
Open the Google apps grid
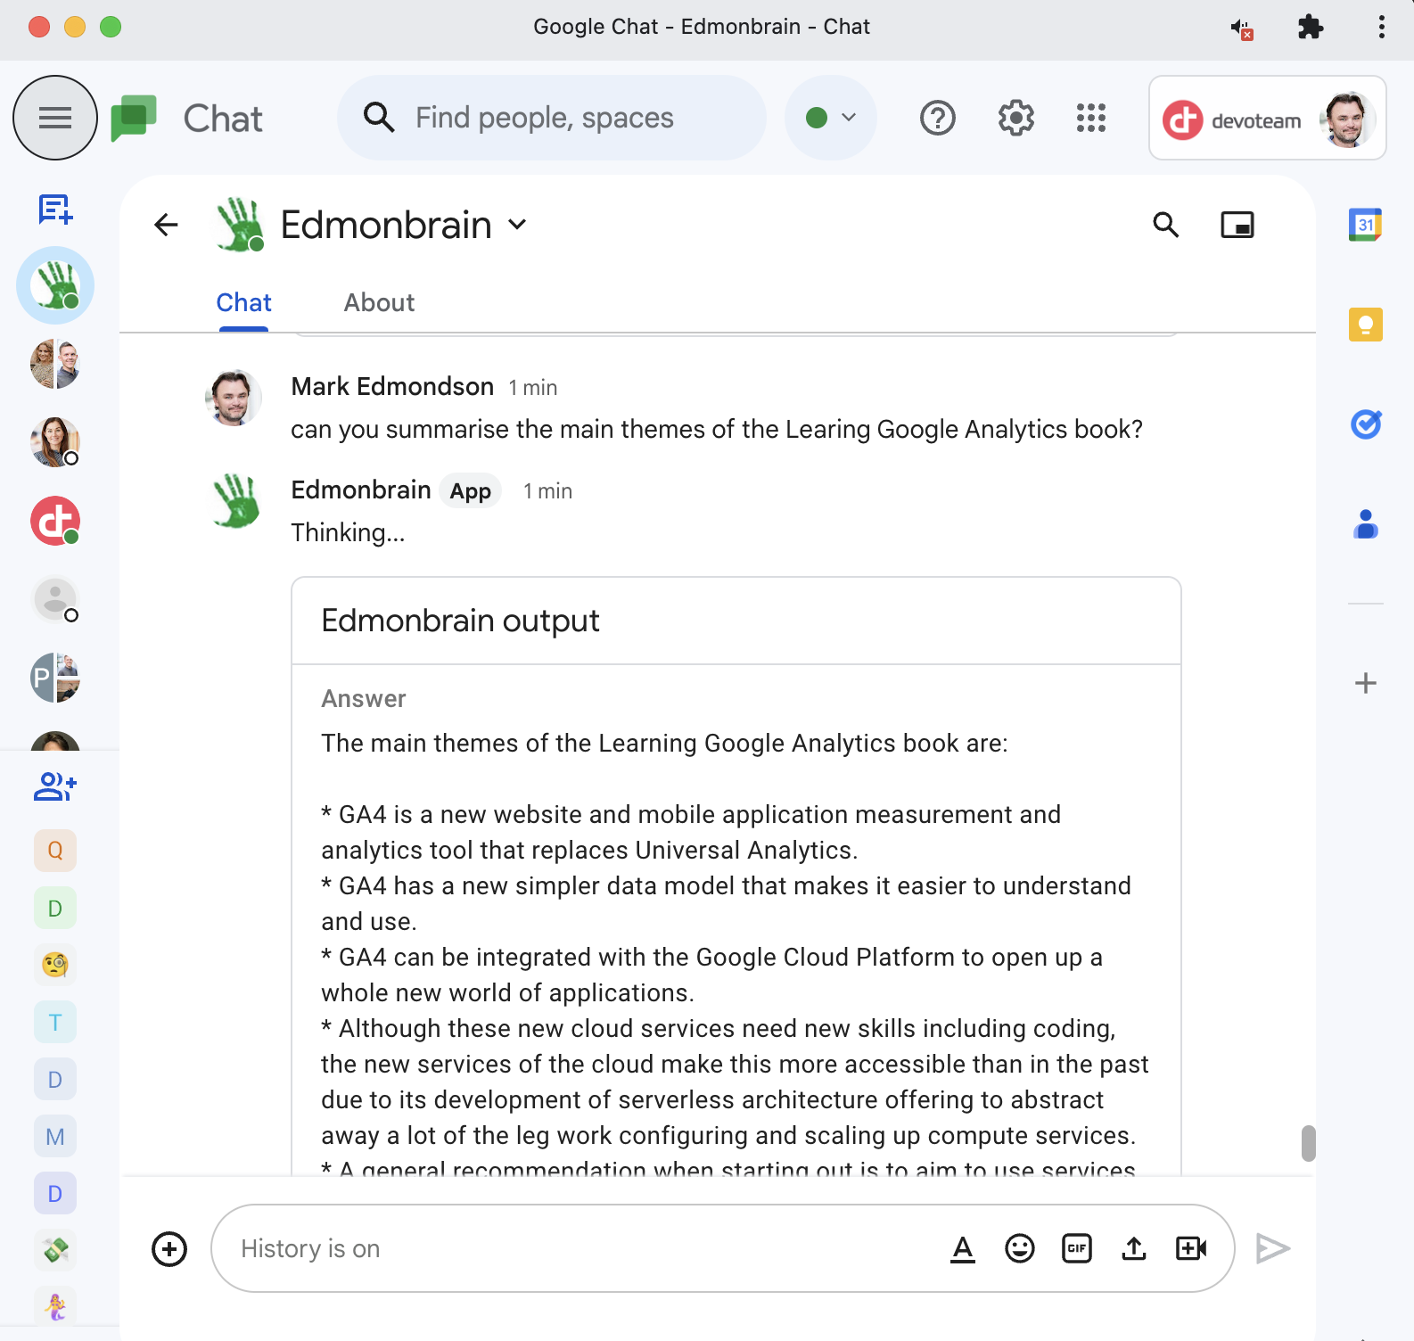tap(1090, 118)
